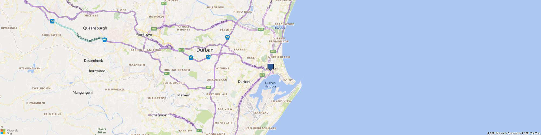Select the Island View label

click(x=281, y=102)
